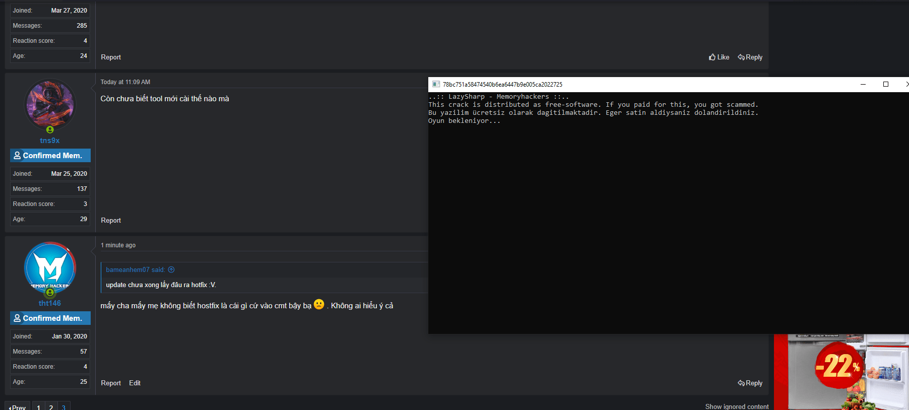Click Show ignored content link
909x410 pixels.
[x=737, y=406]
